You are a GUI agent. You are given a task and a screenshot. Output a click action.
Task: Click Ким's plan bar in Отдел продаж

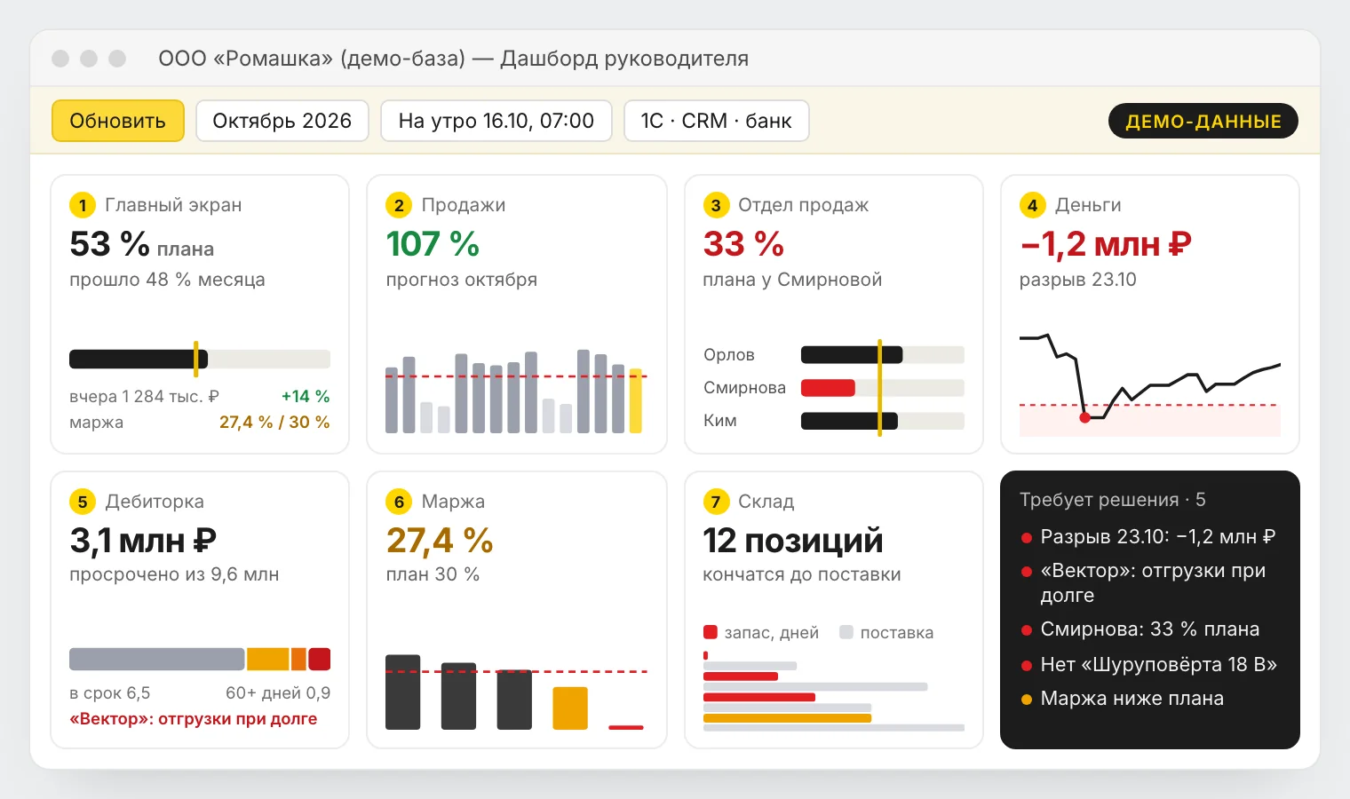(883, 421)
